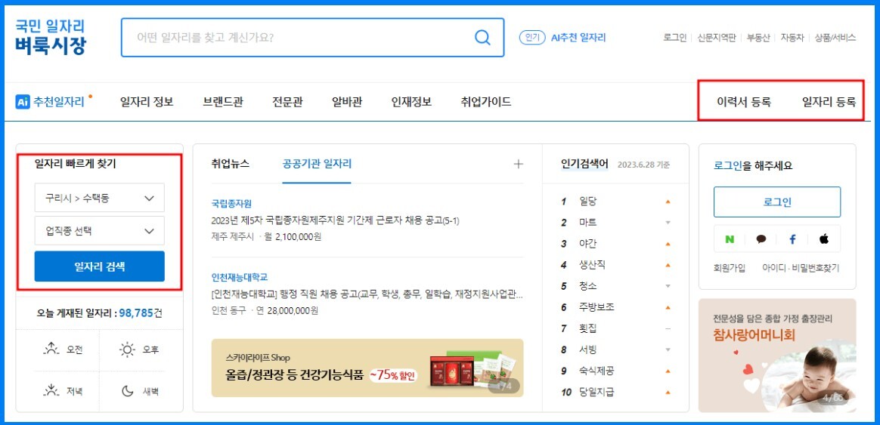Go to 일자리 등록
The height and width of the screenshot is (425, 880).
click(829, 102)
